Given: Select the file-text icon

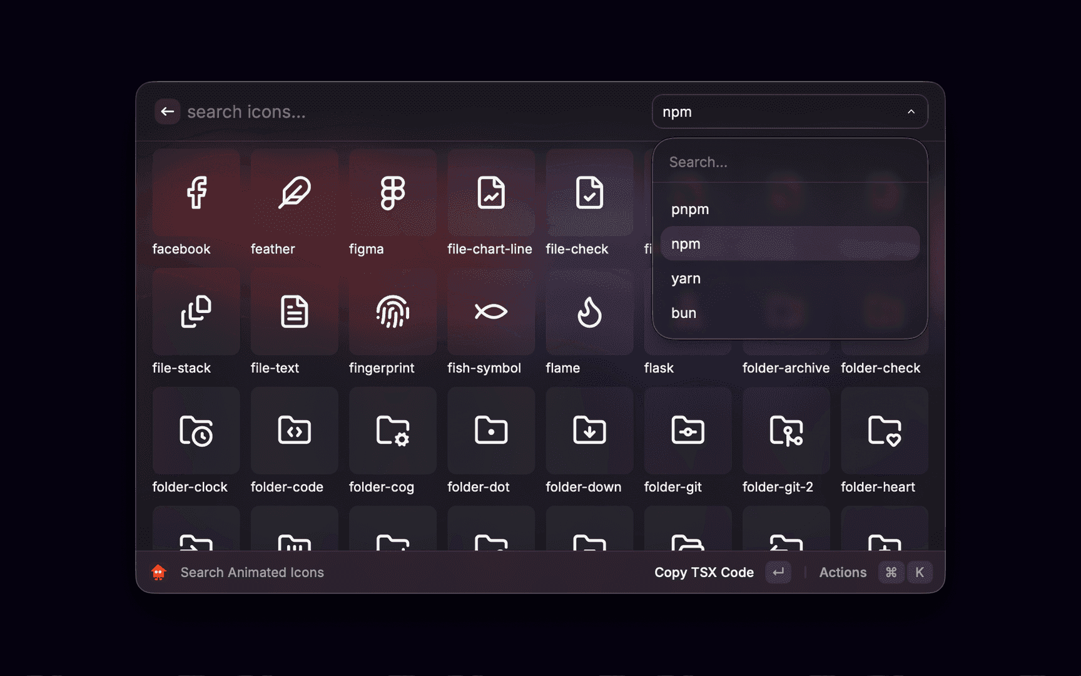Looking at the screenshot, I should 295,312.
